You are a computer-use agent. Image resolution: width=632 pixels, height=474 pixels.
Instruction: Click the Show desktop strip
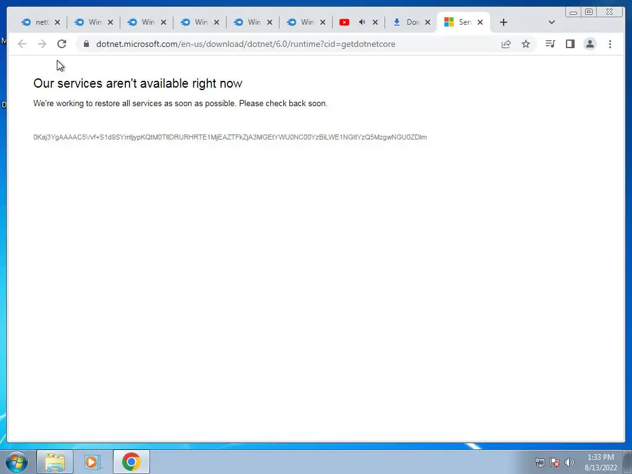pyautogui.click(x=628, y=462)
